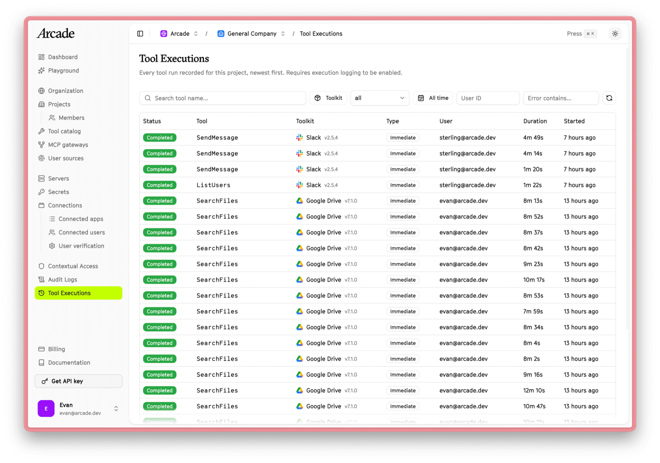Click the Search tool name field
The width and height of the screenshot is (660, 463).
click(223, 98)
